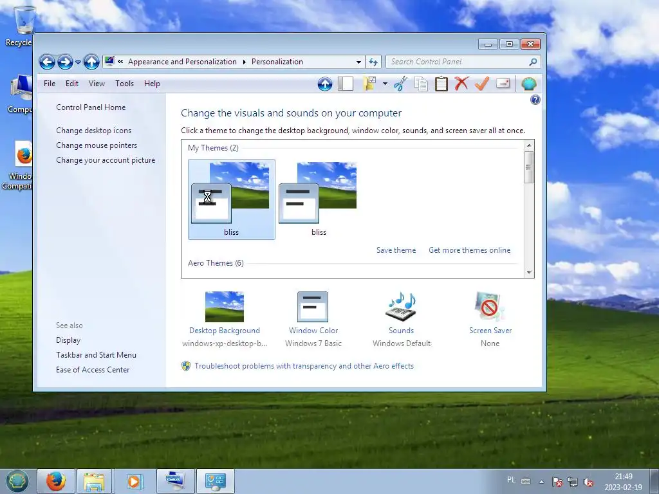
Task: Click the Forward navigation arrow
Action: point(65,62)
